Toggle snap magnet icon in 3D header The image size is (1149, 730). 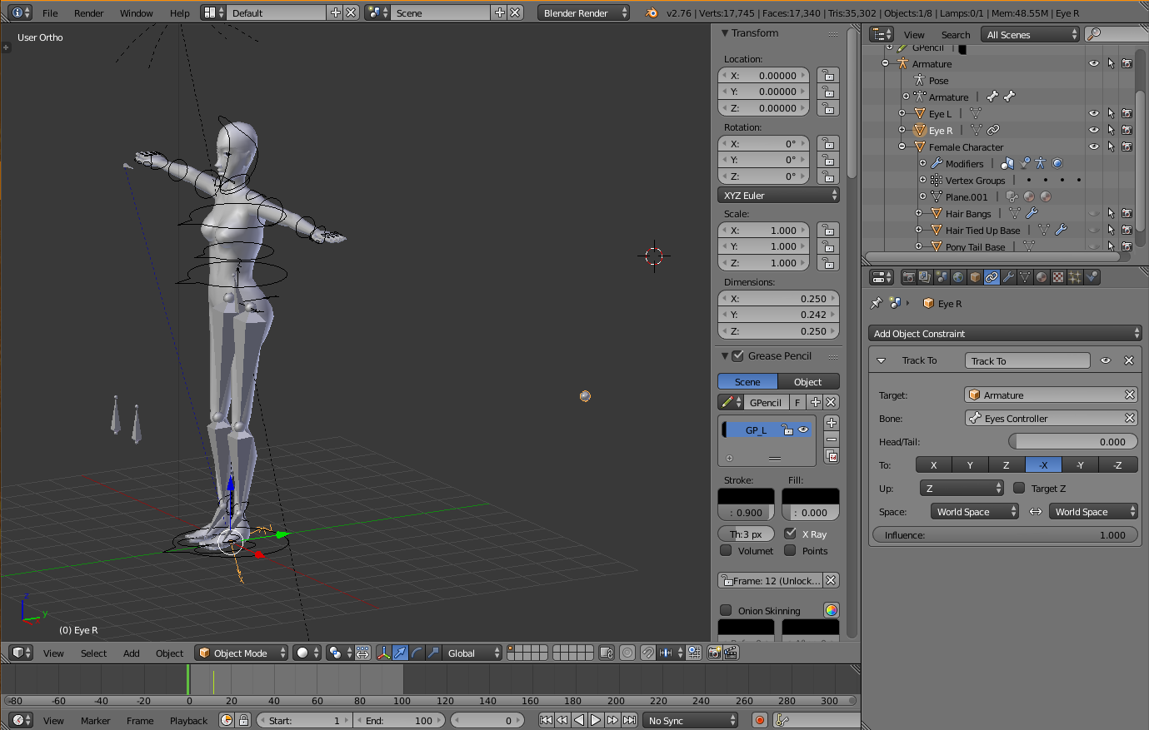tap(647, 653)
